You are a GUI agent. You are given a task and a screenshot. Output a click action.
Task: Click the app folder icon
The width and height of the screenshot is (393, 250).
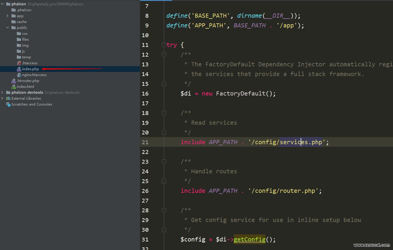(14, 16)
